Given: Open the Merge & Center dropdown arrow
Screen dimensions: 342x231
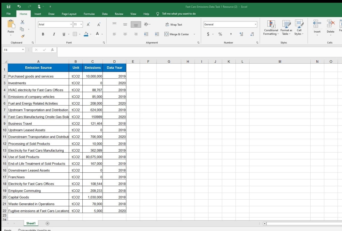Looking at the screenshot, I should click(194, 34).
